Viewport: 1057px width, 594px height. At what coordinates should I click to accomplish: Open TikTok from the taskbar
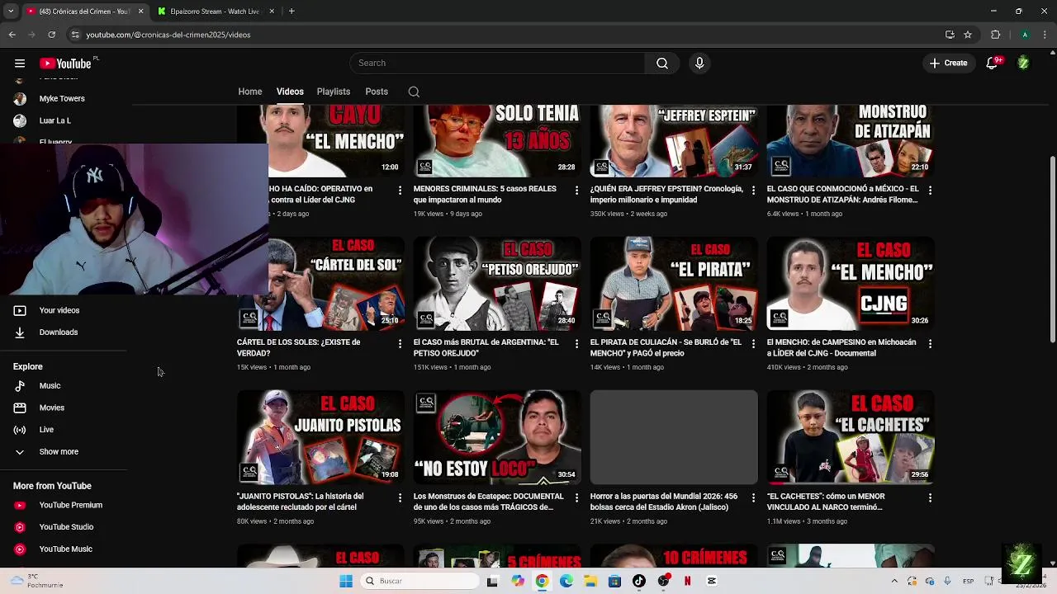(x=638, y=581)
